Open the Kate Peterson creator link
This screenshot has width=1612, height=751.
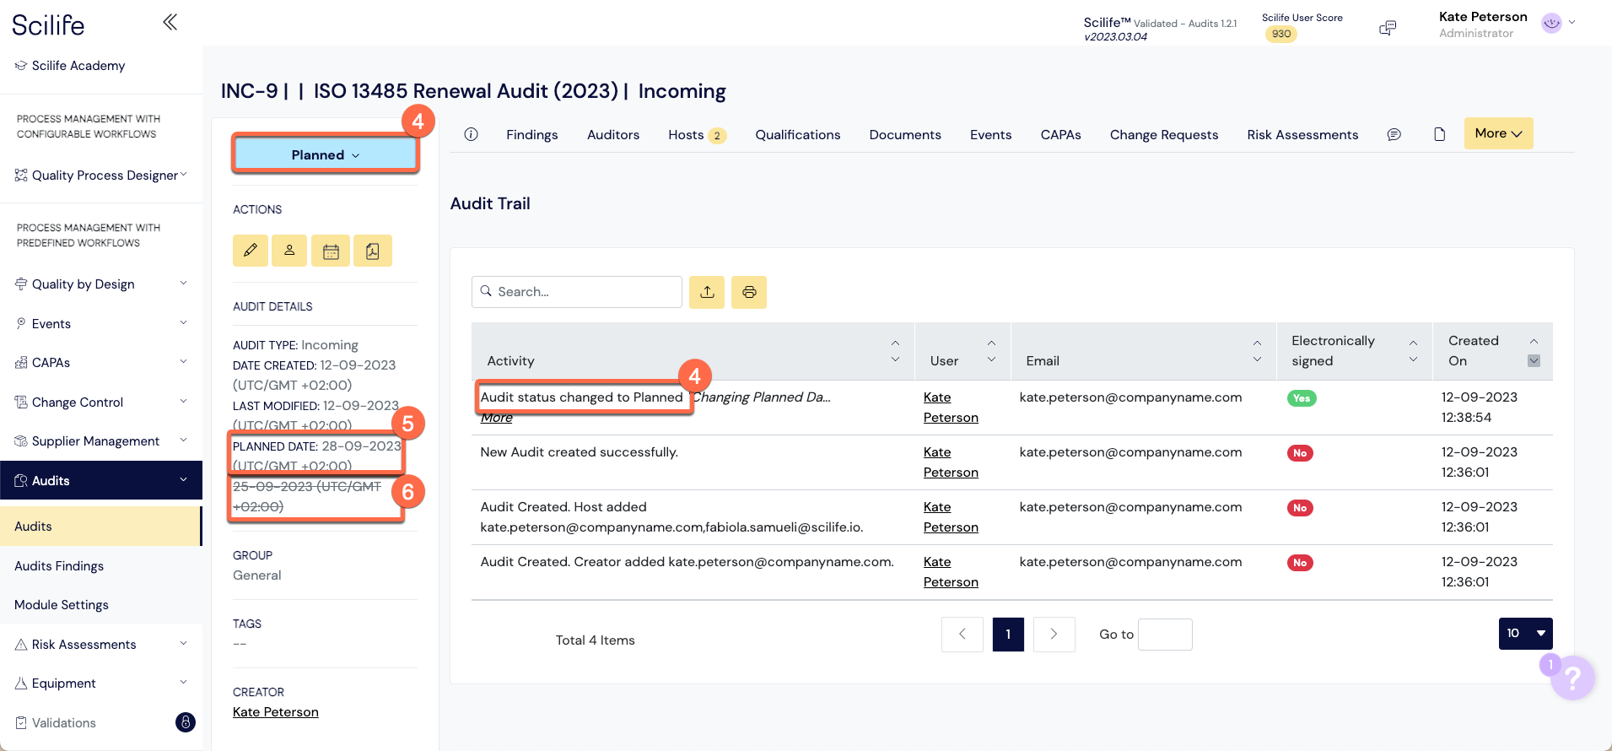tap(276, 712)
